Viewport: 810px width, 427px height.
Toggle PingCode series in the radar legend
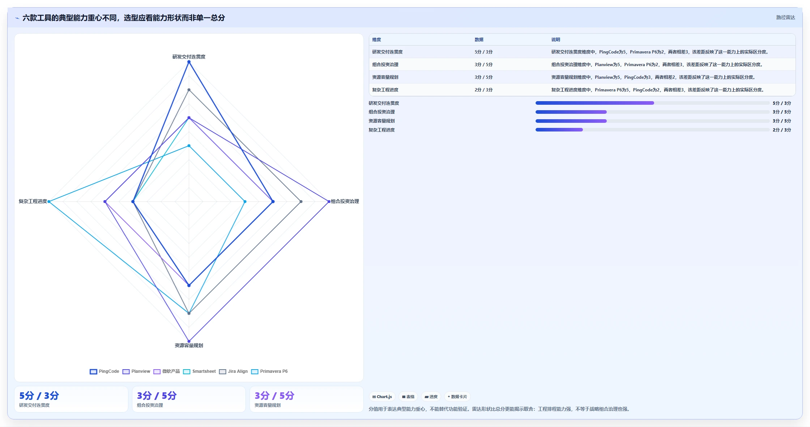point(104,371)
